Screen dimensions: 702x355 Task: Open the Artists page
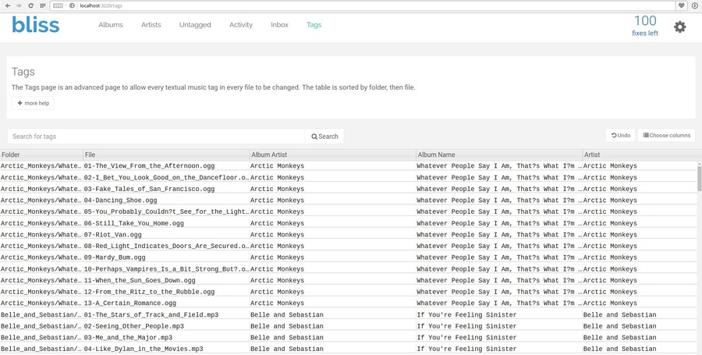pyautogui.click(x=151, y=25)
